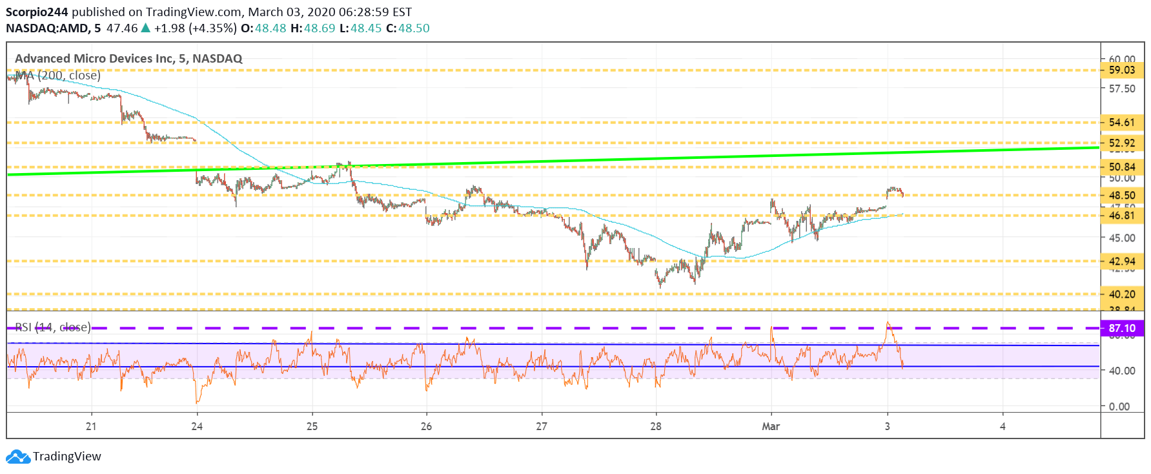Select the Scorpio244 author name
Image resolution: width=1151 pixels, height=474 pixels.
click(37, 12)
